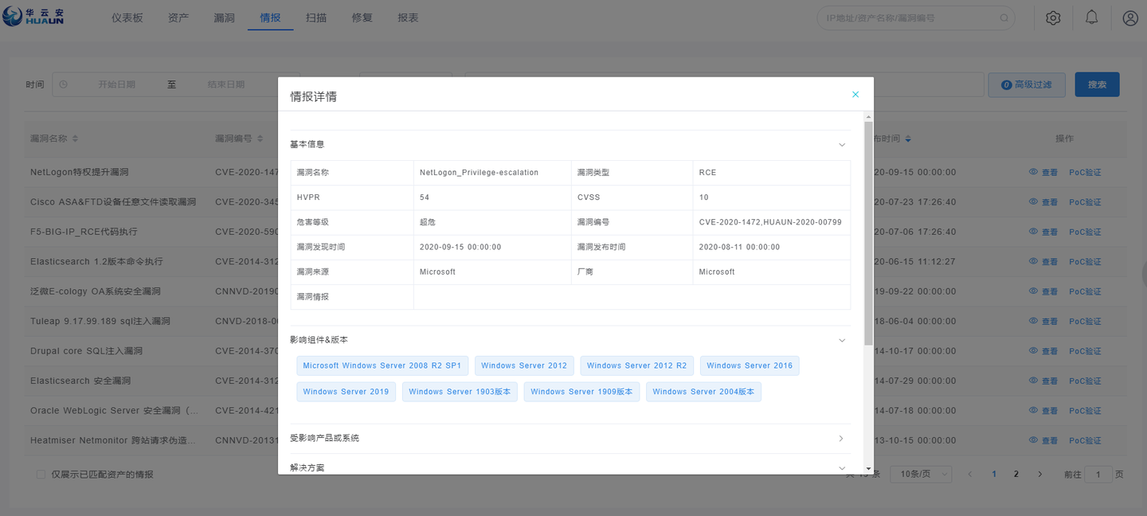
Task: Open the settings gear icon
Action: [1053, 17]
